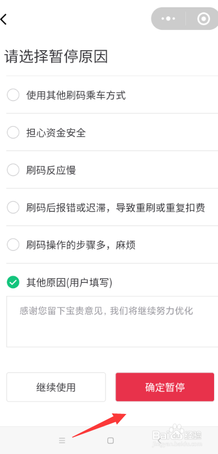The width and height of the screenshot is (218, 454).
Task: Go back using the top-left arrow
Action: click(3, 19)
